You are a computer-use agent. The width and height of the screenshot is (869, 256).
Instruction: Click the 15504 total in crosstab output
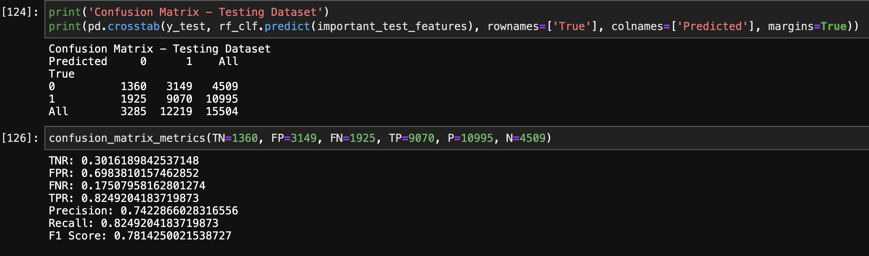tap(222, 111)
